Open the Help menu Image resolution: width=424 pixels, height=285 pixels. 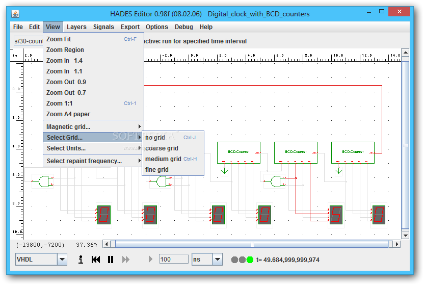(206, 27)
